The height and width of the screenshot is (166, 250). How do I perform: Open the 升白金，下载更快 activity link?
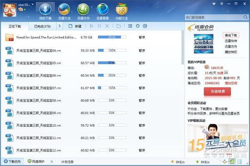[207, 109]
